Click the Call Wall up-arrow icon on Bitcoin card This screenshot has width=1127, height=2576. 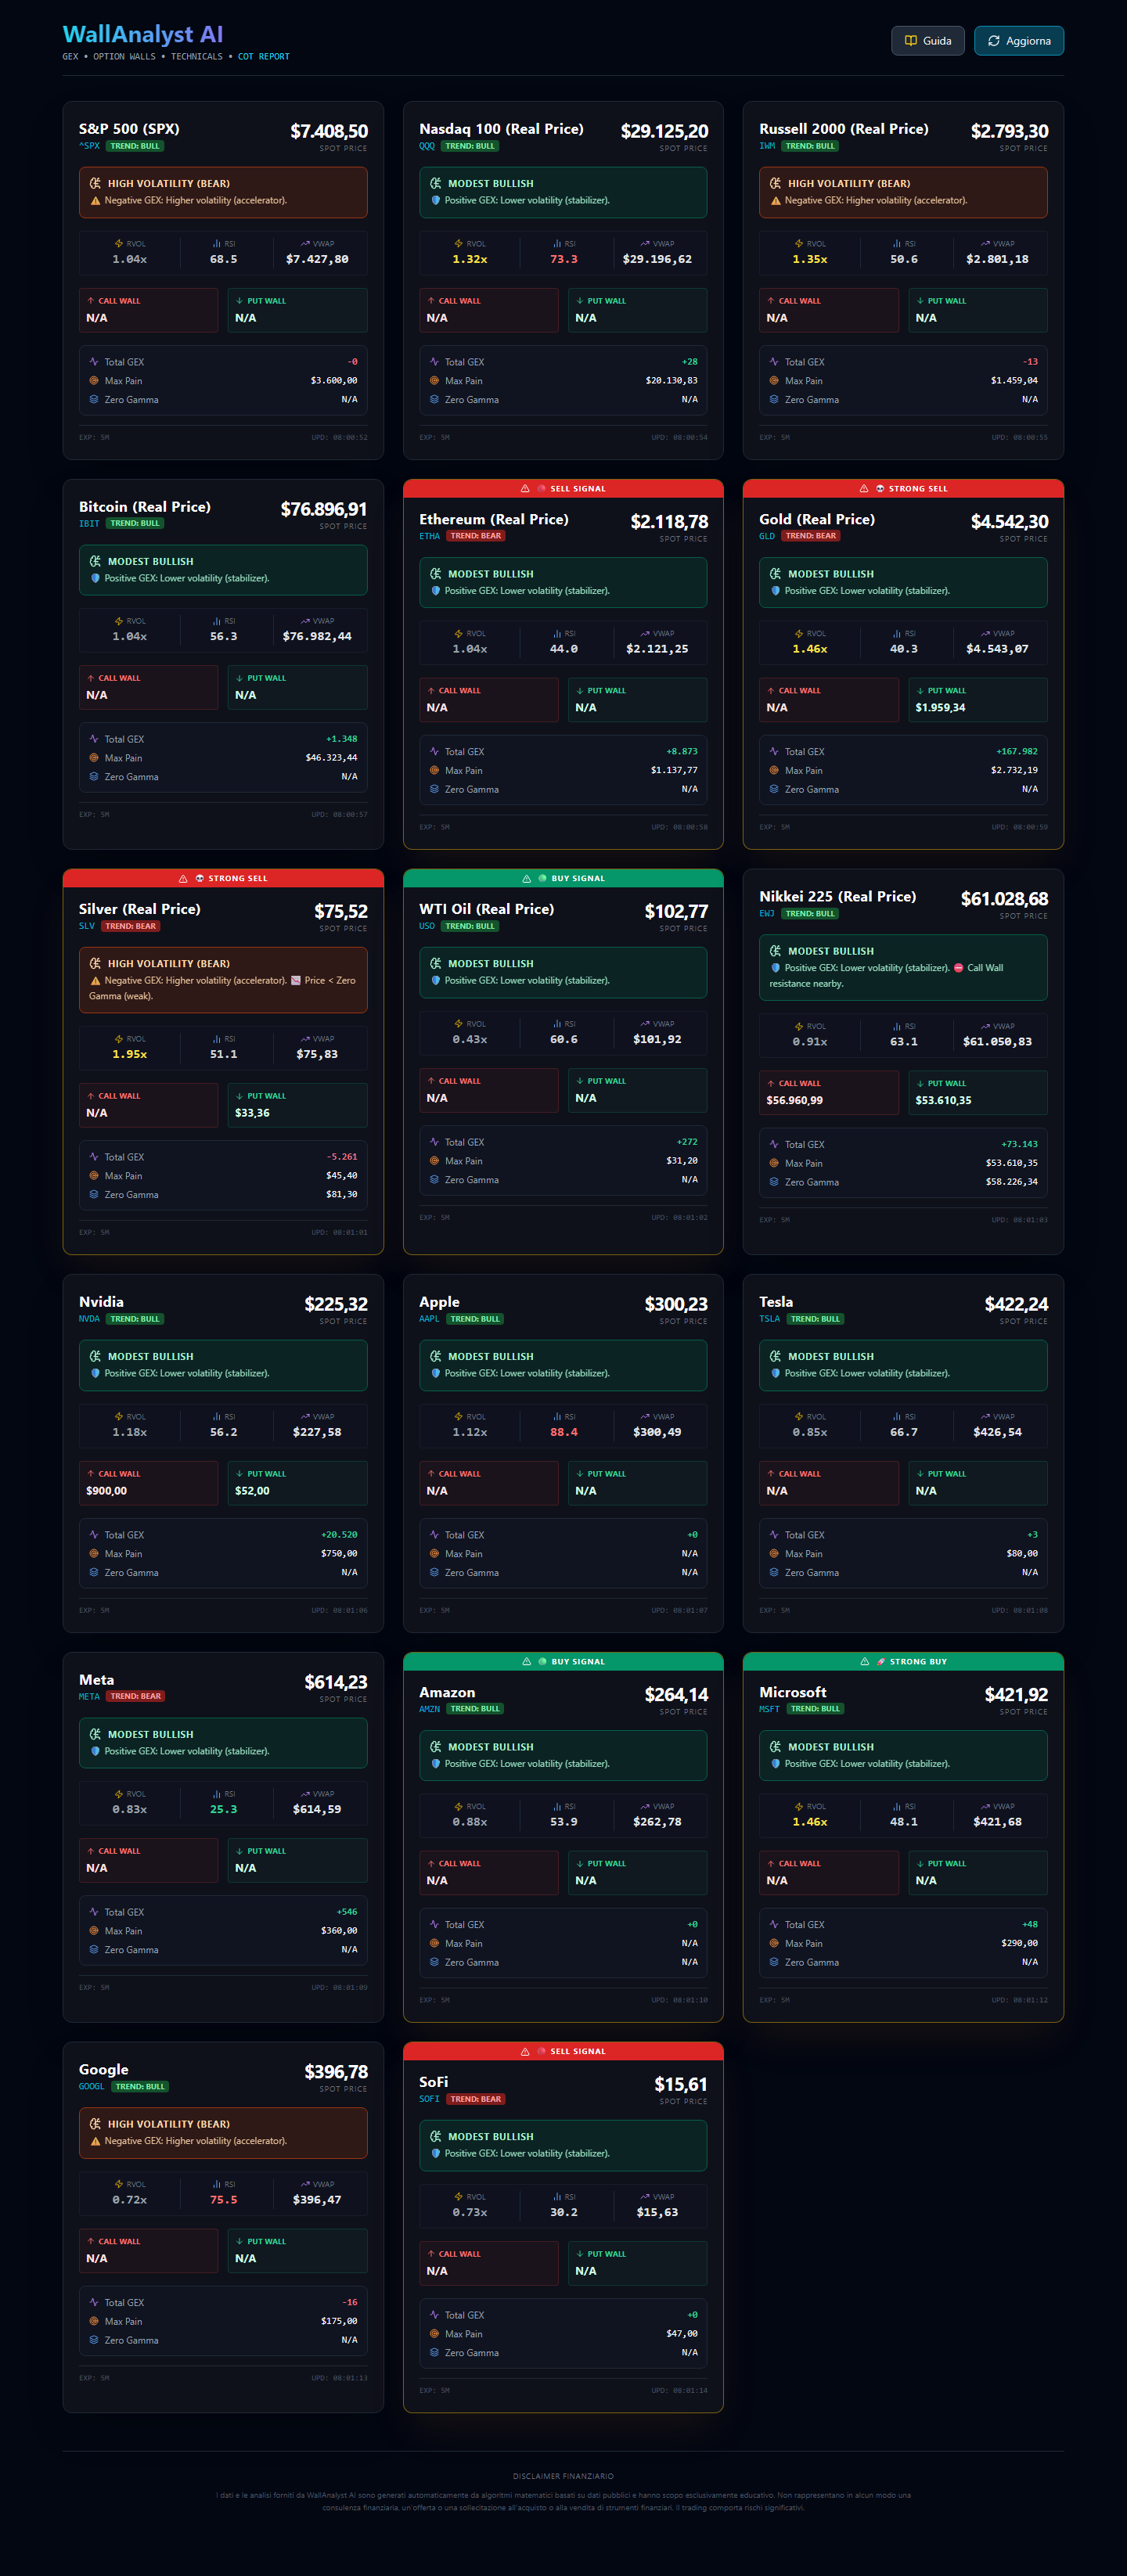[x=91, y=678]
